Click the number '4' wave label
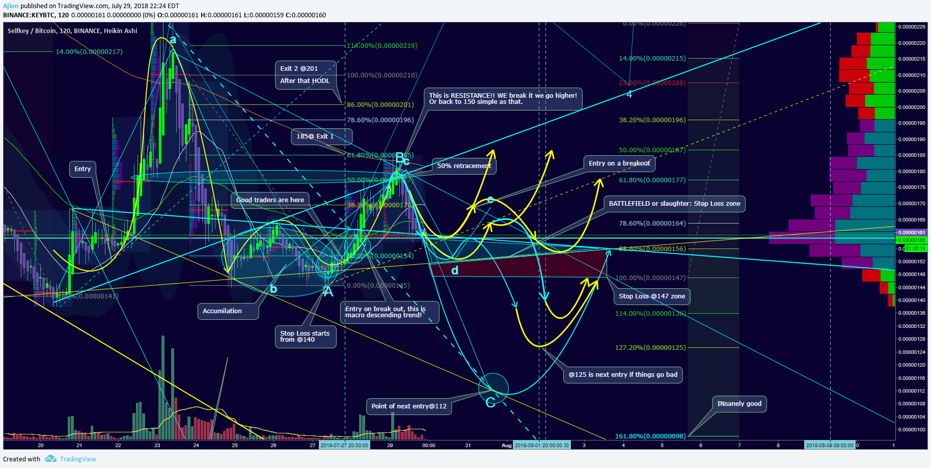This screenshot has width=931, height=468. tap(629, 94)
